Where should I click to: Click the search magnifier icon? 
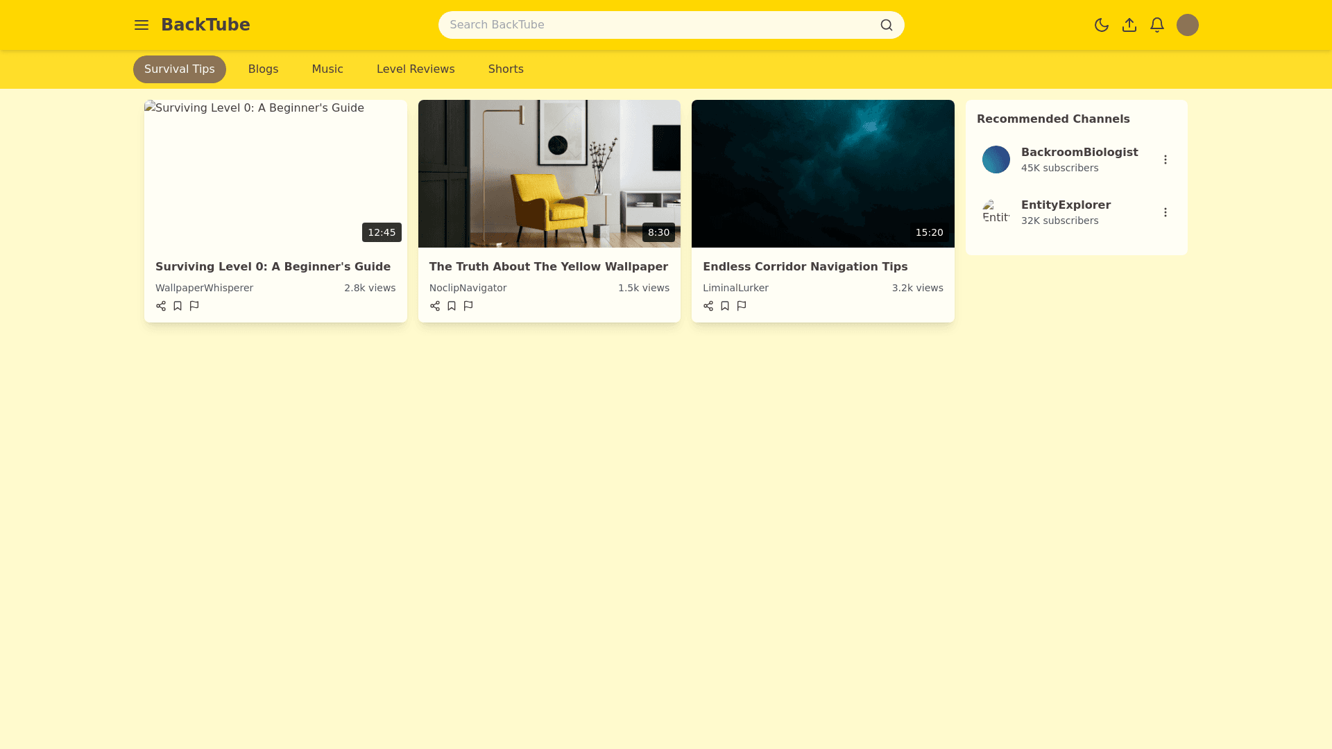click(887, 25)
